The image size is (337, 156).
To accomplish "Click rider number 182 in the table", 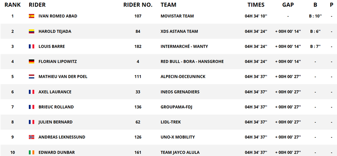I will pos(138,46).
